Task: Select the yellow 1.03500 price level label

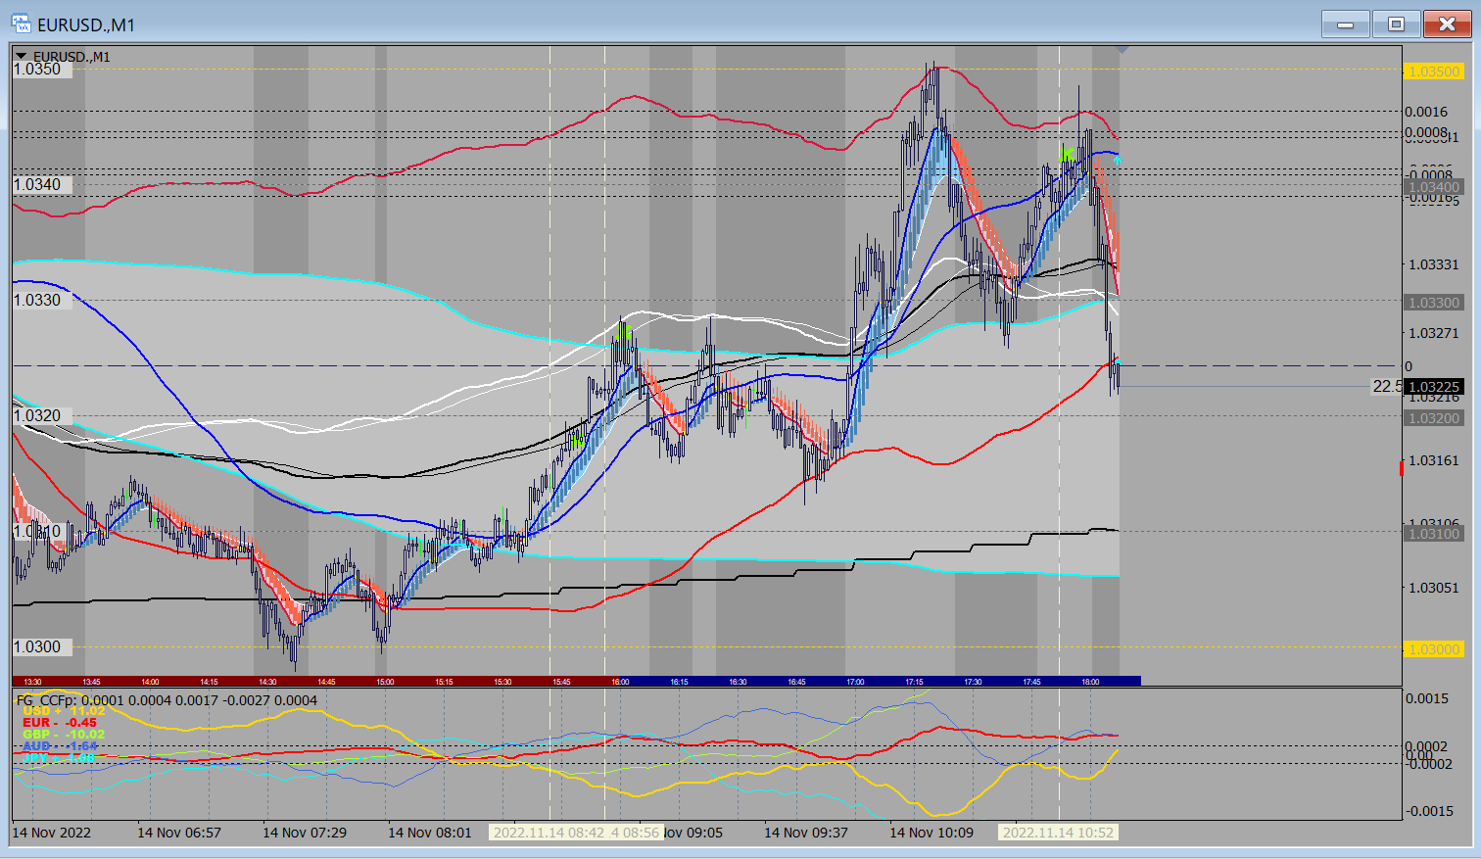Action: tap(1433, 72)
